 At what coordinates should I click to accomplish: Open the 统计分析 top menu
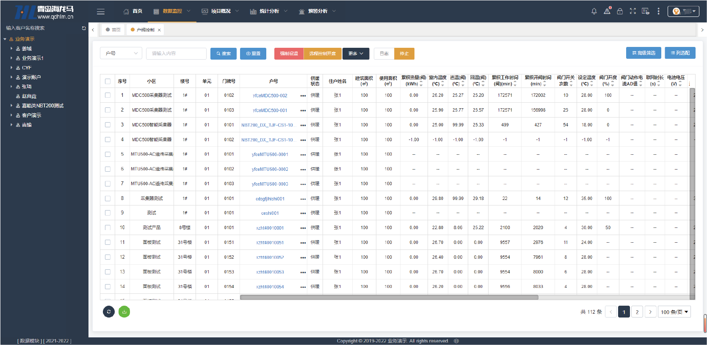(269, 11)
